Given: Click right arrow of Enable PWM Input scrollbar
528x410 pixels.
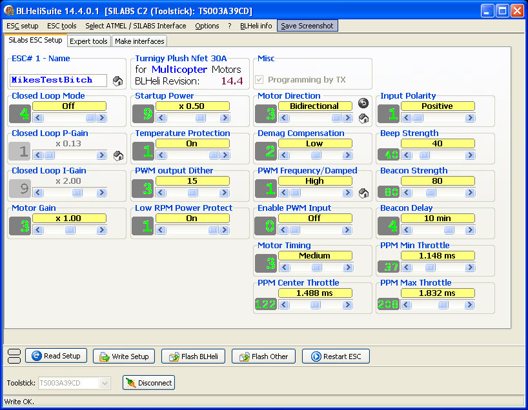Looking at the screenshot, I should (x=347, y=229).
